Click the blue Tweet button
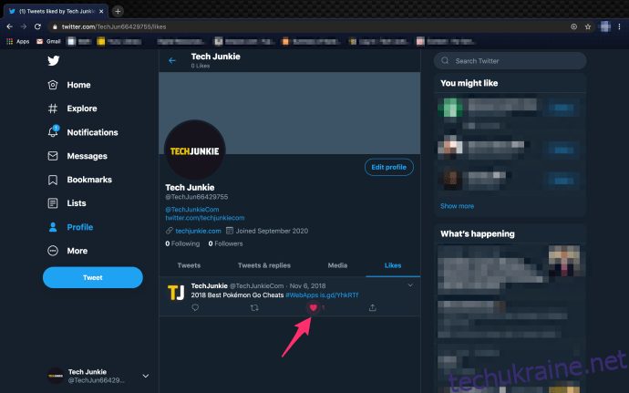The image size is (629, 393). [x=93, y=277]
